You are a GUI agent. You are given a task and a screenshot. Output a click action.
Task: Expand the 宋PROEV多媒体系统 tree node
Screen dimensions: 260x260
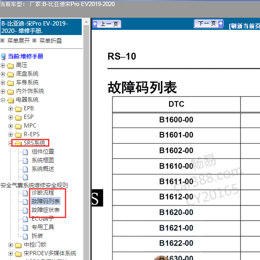[10, 254]
